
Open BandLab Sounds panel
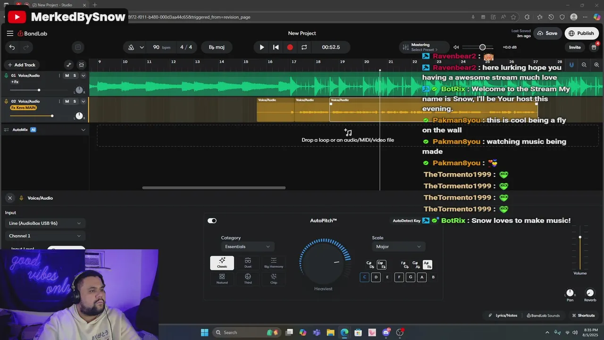pyautogui.click(x=543, y=315)
